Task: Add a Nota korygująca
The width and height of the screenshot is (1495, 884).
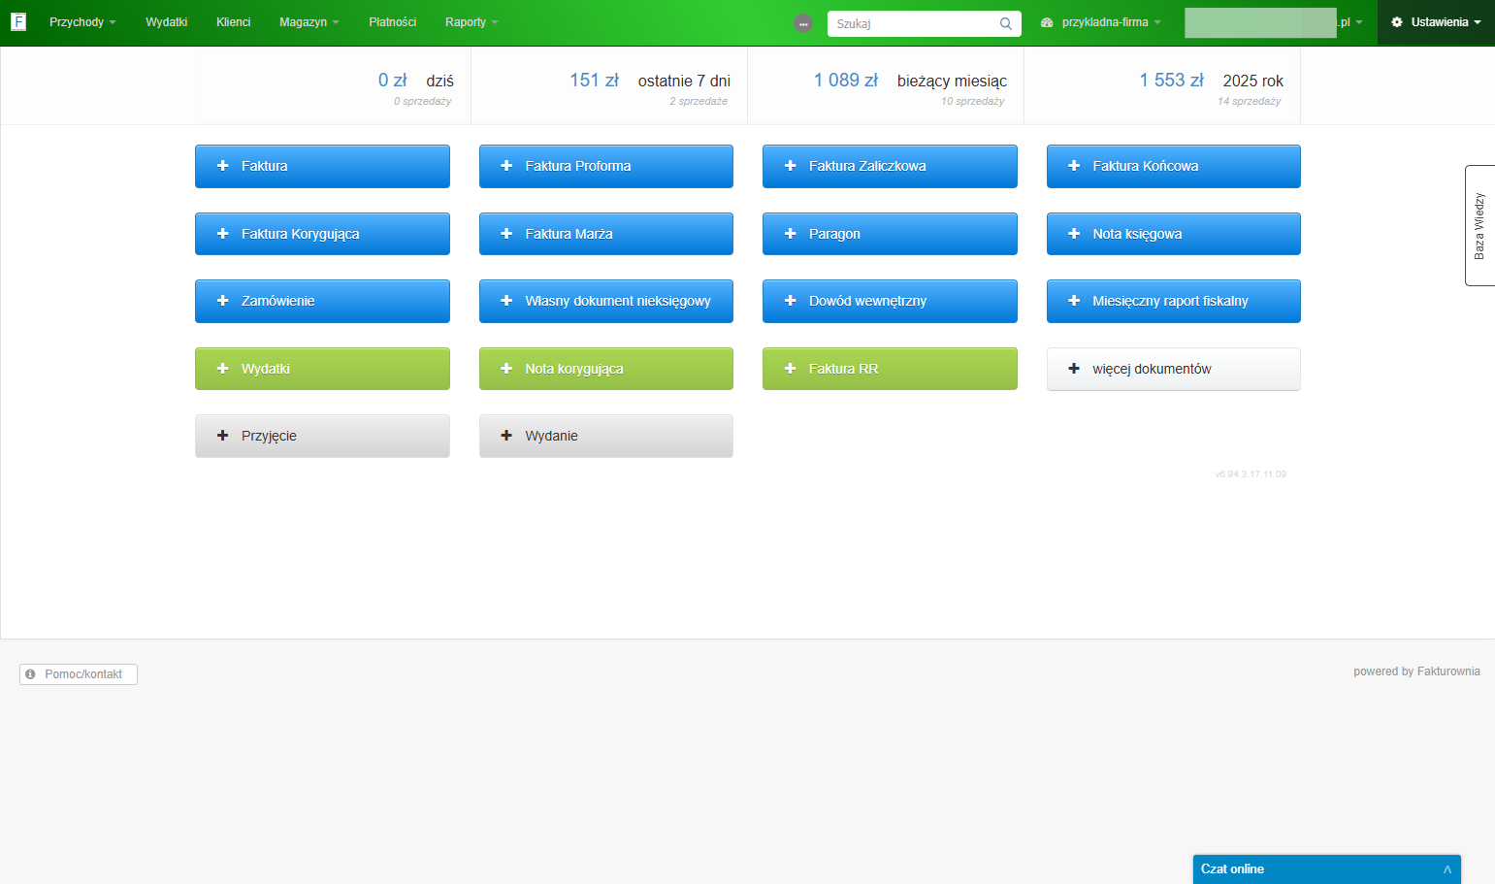Action: (606, 369)
